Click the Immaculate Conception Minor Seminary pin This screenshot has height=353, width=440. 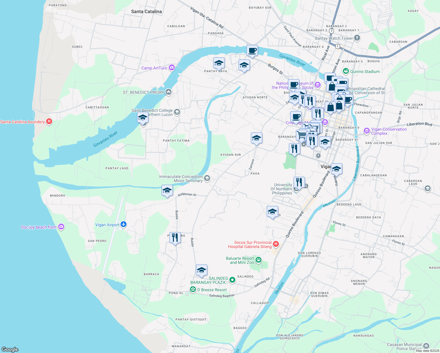[x=207, y=178]
